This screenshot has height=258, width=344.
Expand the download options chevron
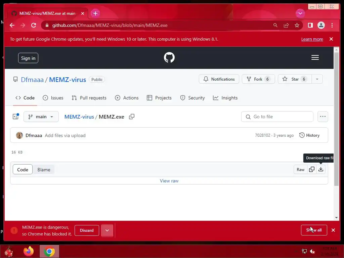point(107,230)
